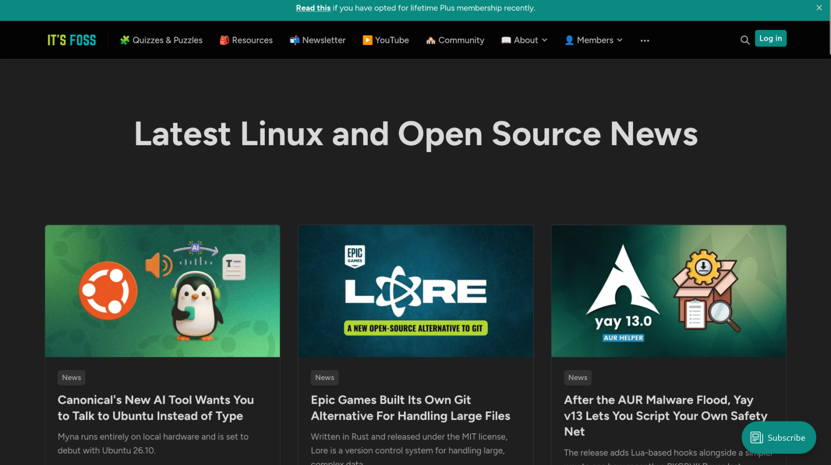Screen dimensions: 831x465
Task: Open the search magnifier icon
Action: pyautogui.click(x=744, y=40)
